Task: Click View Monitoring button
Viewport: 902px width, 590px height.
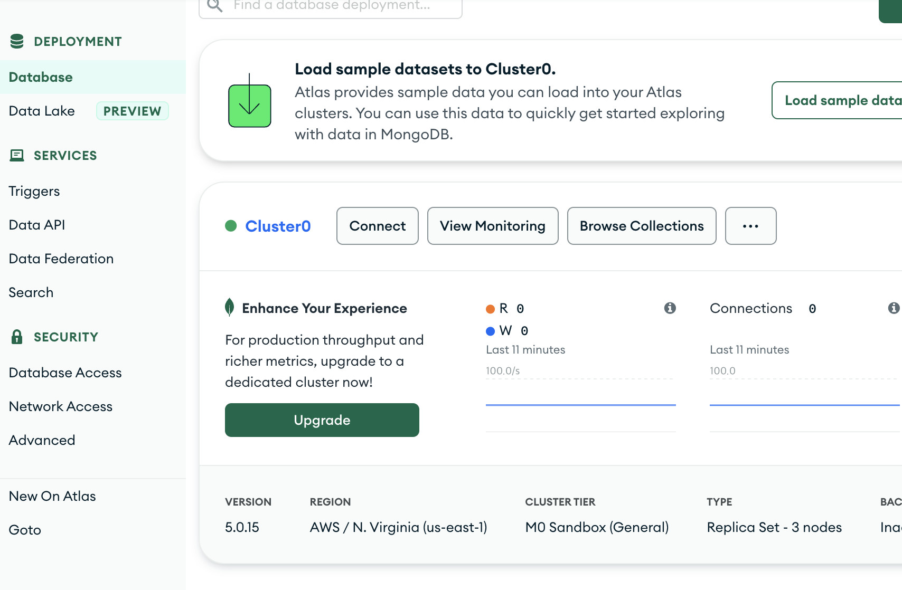Action: pos(493,226)
